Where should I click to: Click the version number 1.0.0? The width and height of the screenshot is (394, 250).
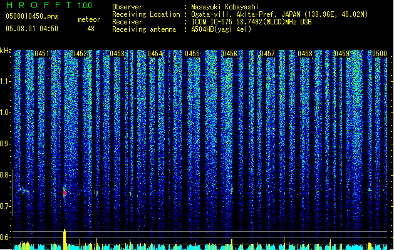(85, 6)
